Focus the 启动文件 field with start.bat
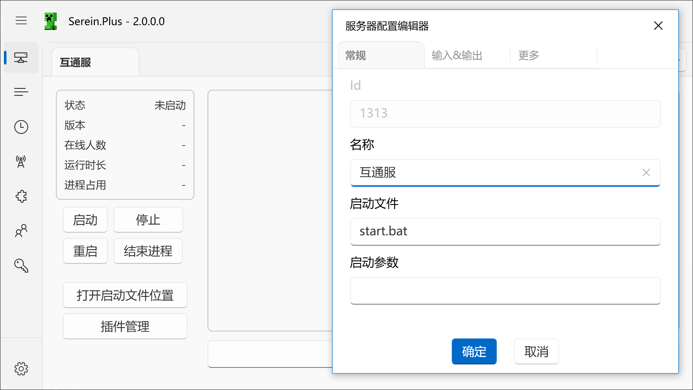Viewport: 693px width, 390px height. (x=505, y=231)
